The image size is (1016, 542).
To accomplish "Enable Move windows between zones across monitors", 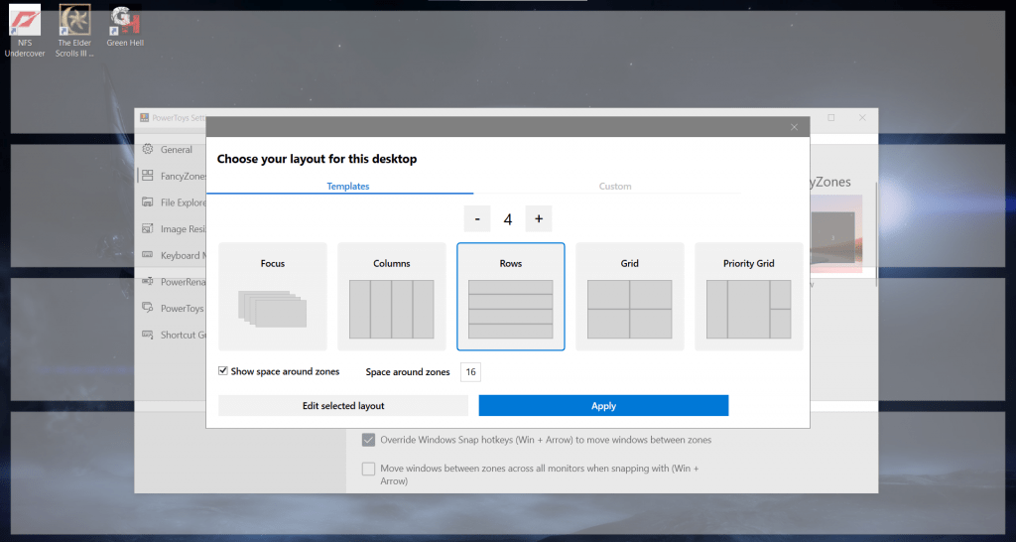I will pyautogui.click(x=369, y=469).
